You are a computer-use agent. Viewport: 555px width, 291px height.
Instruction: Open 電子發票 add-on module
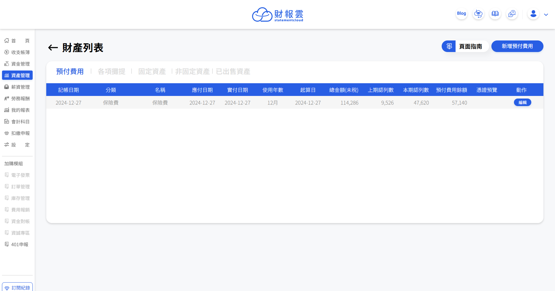point(17,175)
